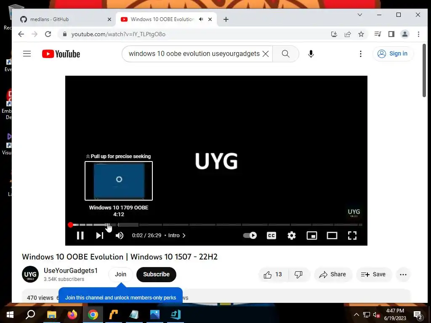Image resolution: width=431 pixels, height=323 pixels.
Task: Open a new browser tab
Action: click(226, 19)
